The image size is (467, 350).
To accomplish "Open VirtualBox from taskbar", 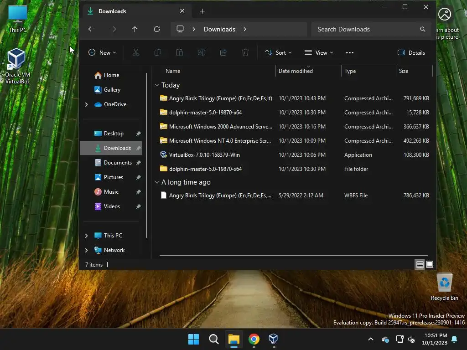I will [274, 339].
